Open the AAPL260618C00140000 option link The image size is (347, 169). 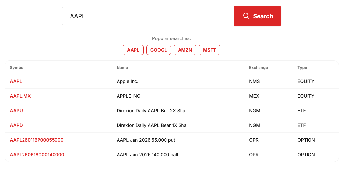[x=37, y=155]
